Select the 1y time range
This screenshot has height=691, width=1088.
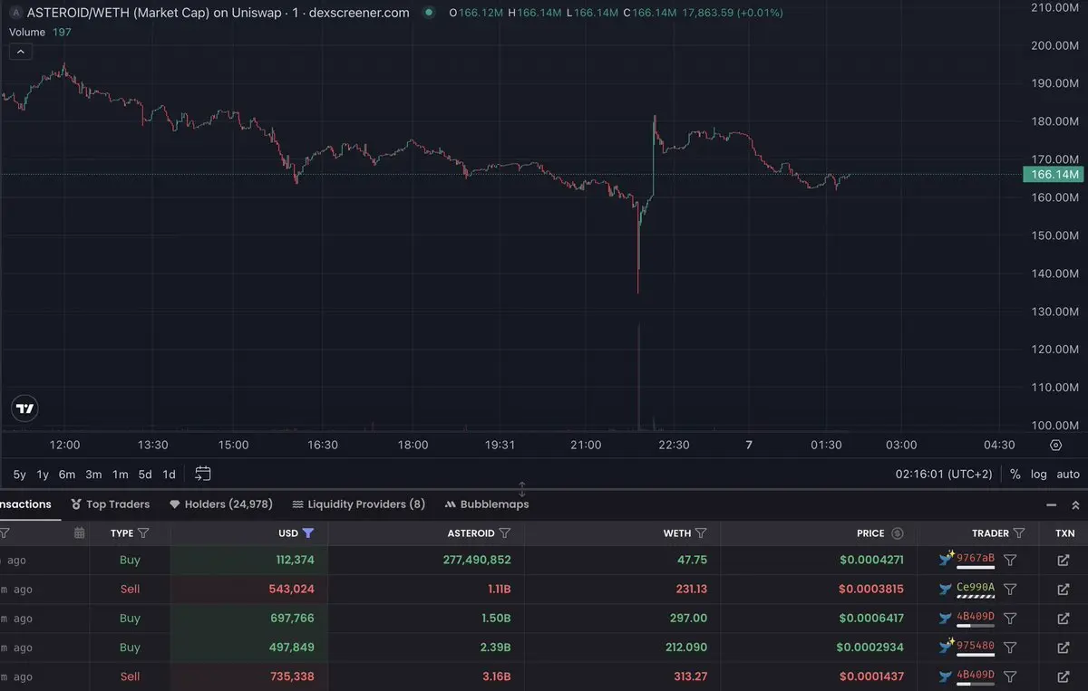43,475
